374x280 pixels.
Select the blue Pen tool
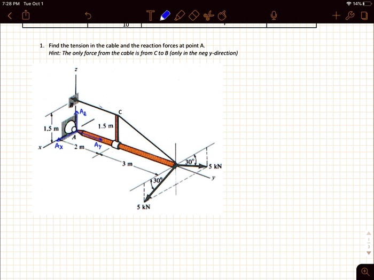click(x=165, y=15)
